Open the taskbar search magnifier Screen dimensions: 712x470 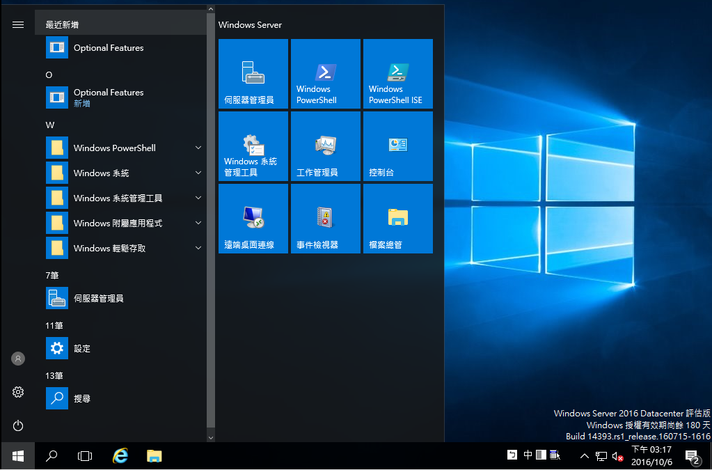[52, 455]
